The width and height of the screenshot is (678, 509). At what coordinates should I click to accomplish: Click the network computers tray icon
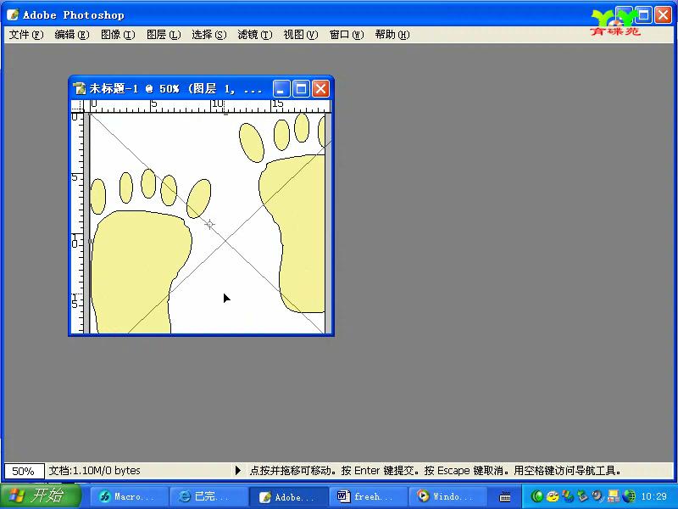pos(613,496)
